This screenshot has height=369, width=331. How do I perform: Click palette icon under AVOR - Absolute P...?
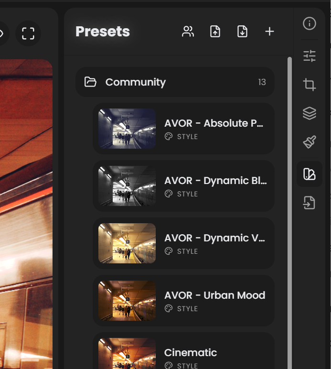point(169,137)
